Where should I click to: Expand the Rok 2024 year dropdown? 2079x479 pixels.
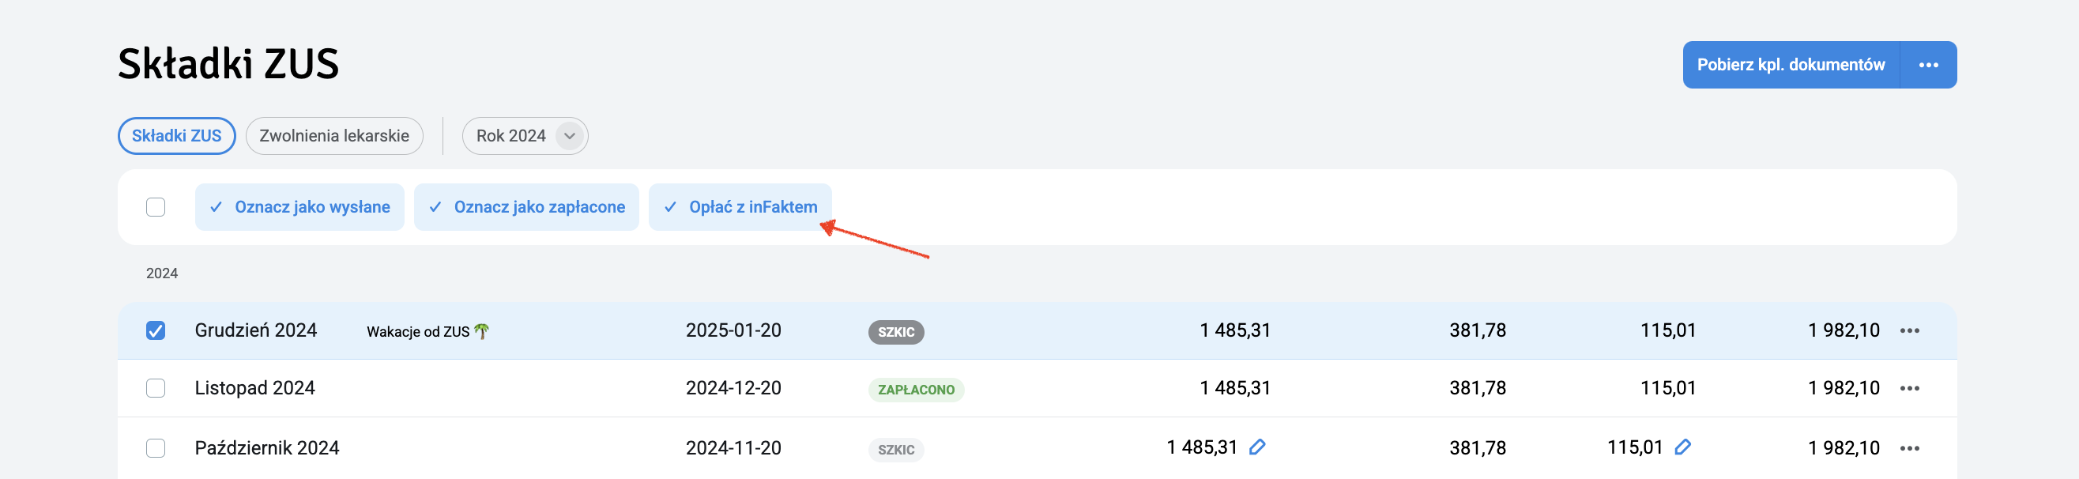click(525, 136)
